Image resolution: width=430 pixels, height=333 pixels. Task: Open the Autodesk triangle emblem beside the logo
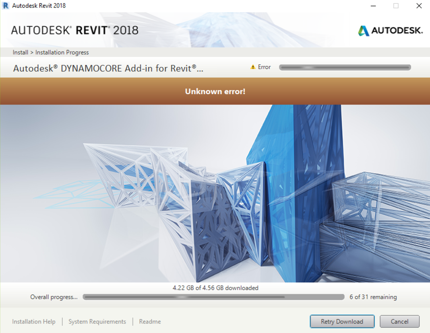(364, 30)
